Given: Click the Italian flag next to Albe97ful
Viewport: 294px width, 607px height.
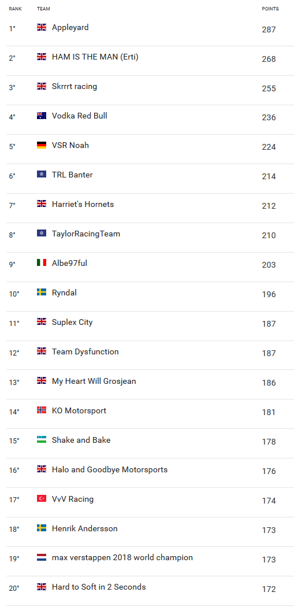Looking at the screenshot, I should (42, 263).
